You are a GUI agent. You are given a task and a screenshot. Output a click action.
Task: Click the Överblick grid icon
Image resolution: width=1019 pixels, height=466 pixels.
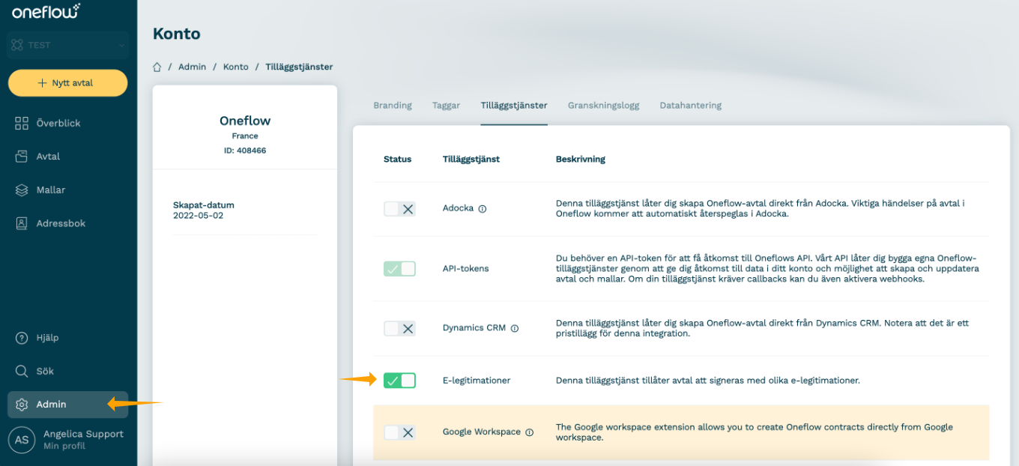[22, 123]
